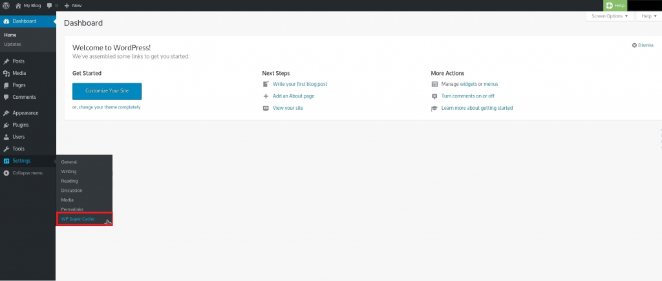Click Turn comments on or off link
This screenshot has height=281, width=662.
point(468,96)
